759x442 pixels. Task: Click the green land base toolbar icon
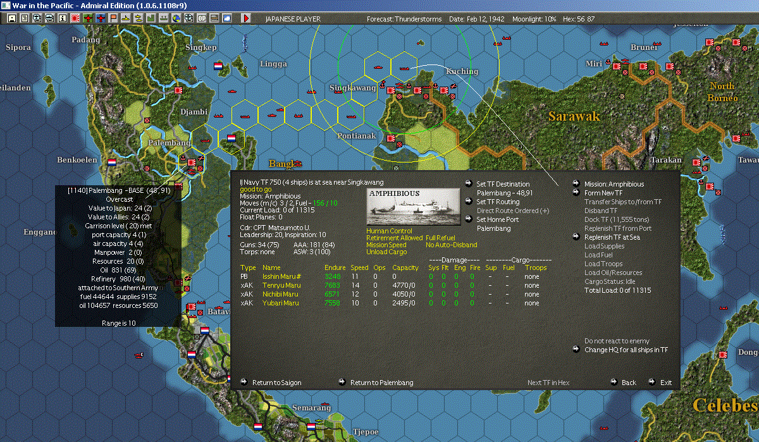[151, 18]
